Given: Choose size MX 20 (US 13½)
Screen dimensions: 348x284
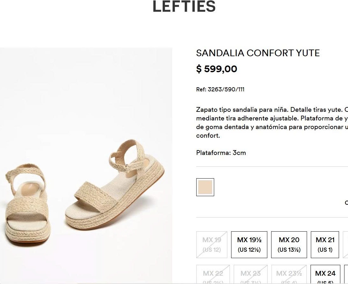Looking at the screenshot, I should [289, 245].
